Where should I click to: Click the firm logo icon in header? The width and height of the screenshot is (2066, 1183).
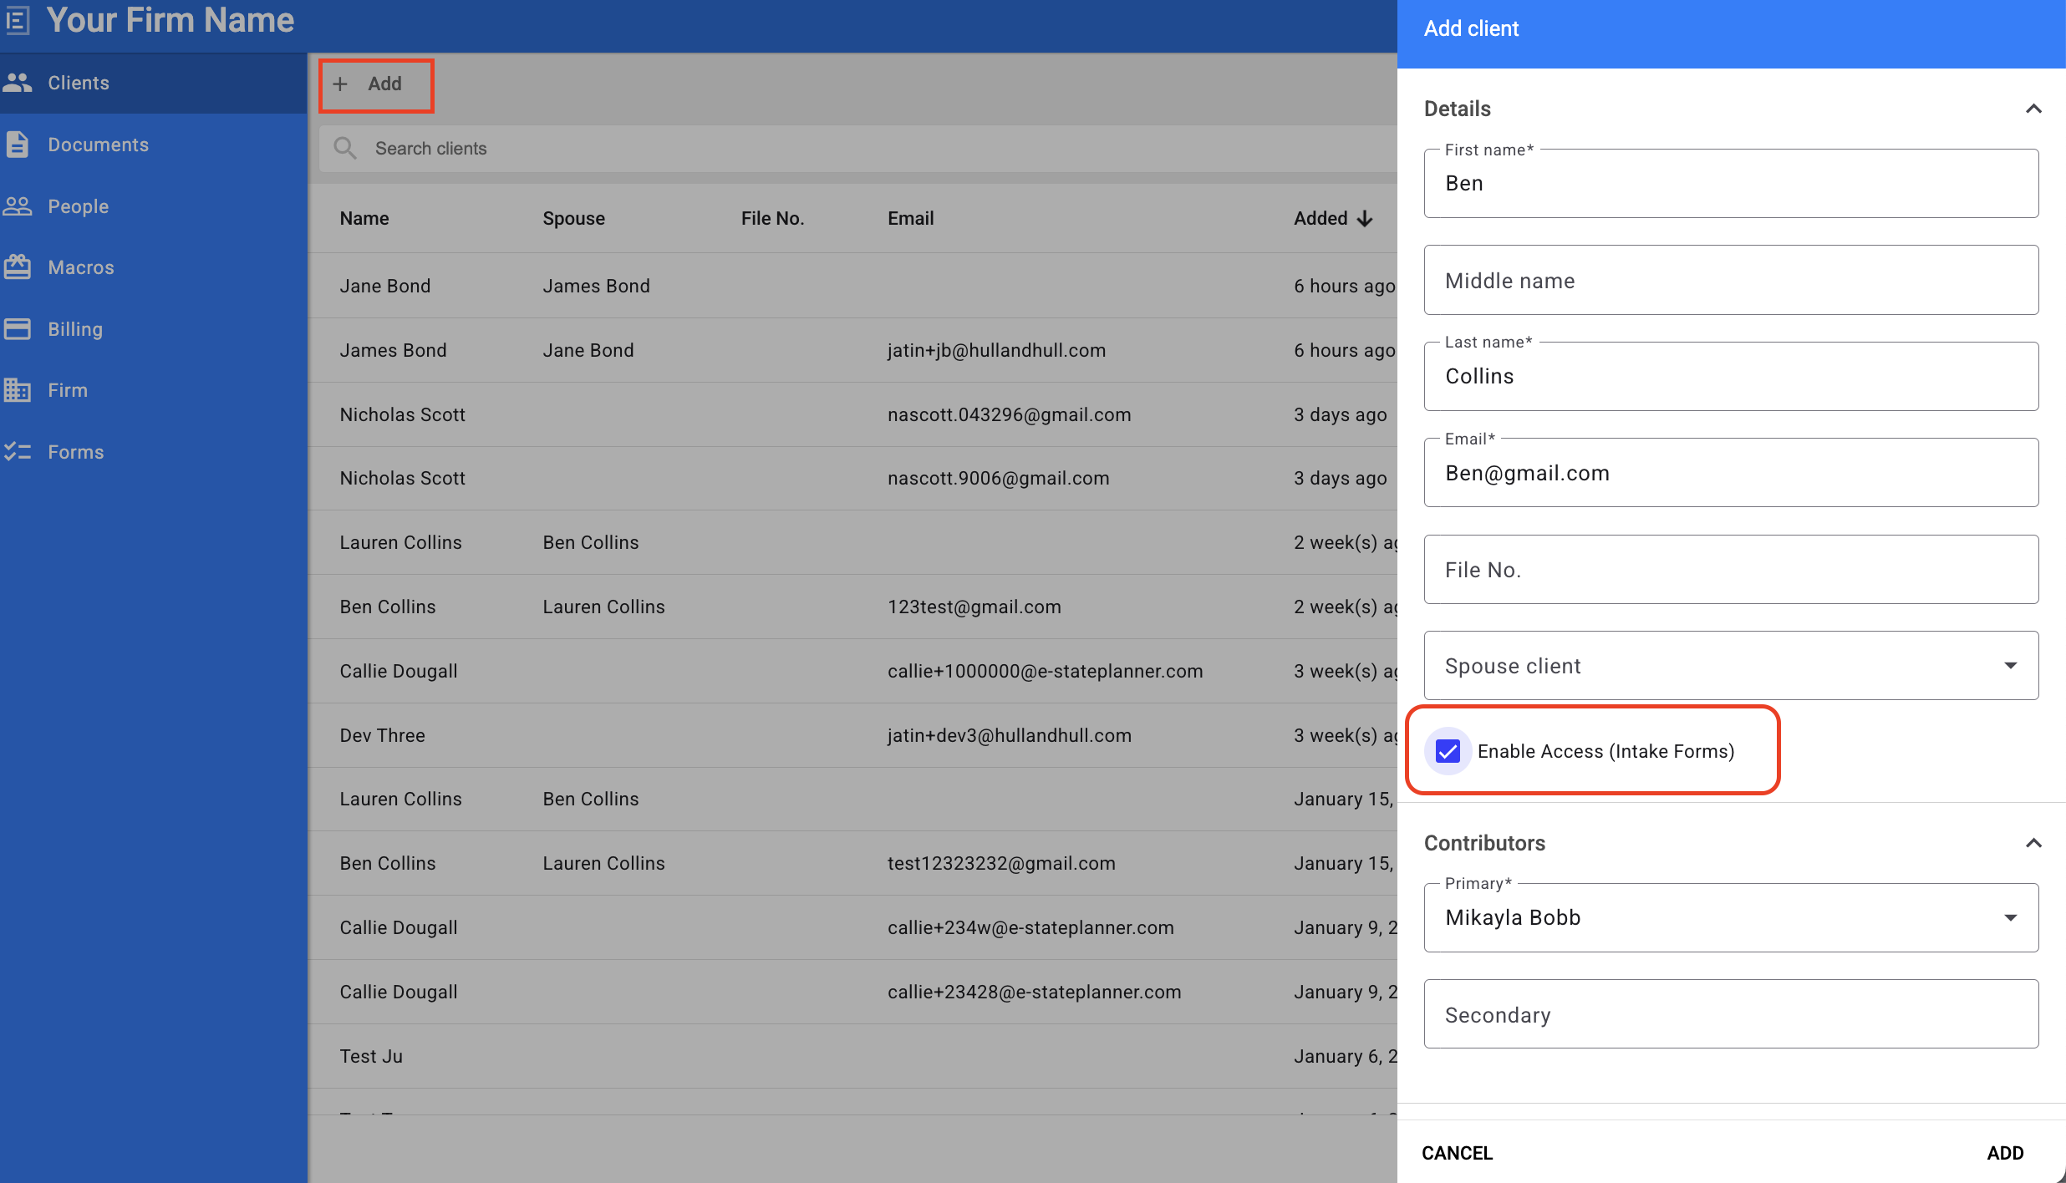[17, 19]
